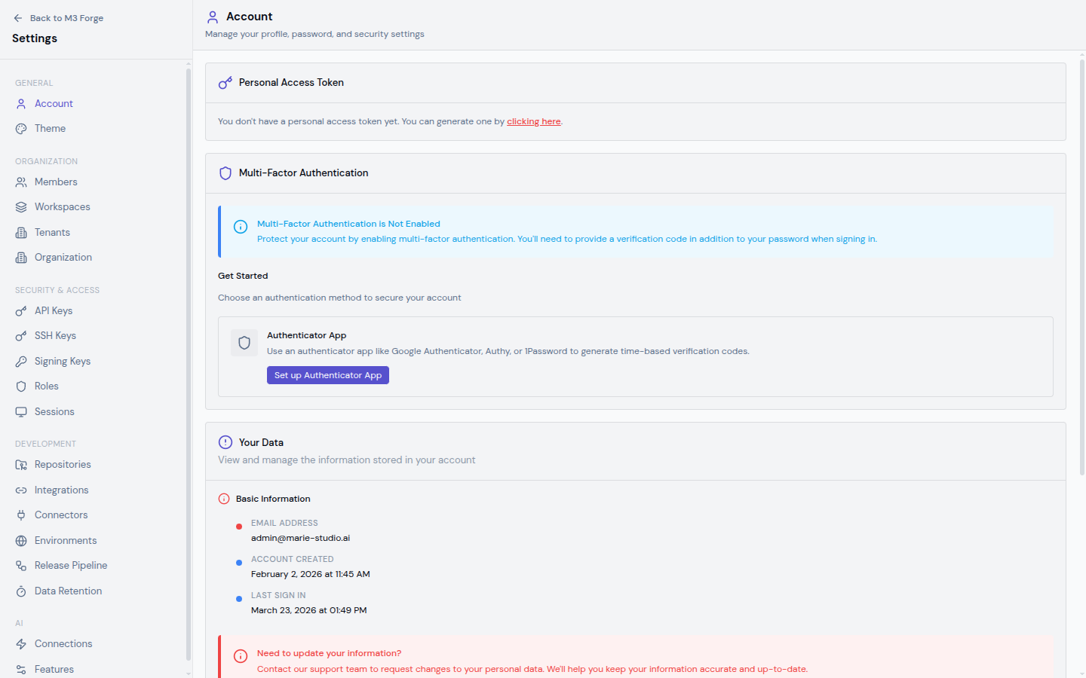Open SSH Keys settings

click(x=55, y=336)
